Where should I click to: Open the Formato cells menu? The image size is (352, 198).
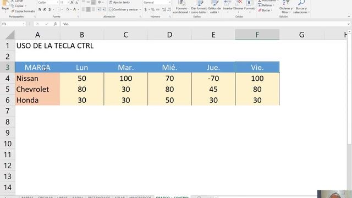[x=250, y=6]
